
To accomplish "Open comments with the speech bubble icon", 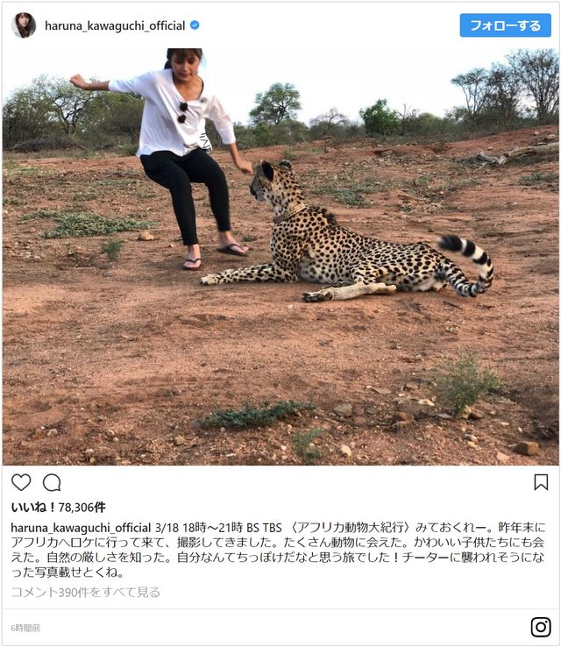I will [52, 482].
